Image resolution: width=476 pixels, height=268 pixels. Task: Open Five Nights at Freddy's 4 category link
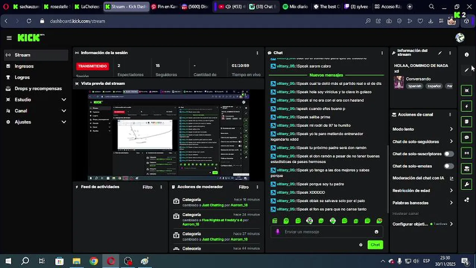click(x=222, y=220)
